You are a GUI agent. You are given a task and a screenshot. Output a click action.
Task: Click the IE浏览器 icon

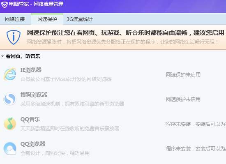click(10, 74)
